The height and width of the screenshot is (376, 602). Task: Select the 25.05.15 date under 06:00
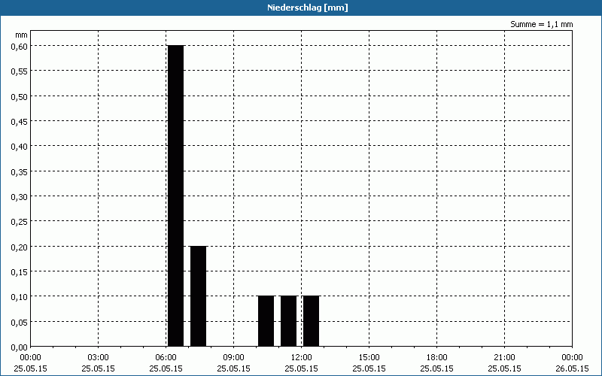click(166, 368)
